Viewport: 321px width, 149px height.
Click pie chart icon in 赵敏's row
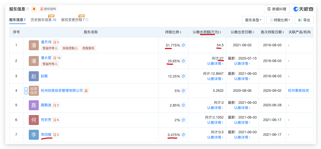[183, 76]
